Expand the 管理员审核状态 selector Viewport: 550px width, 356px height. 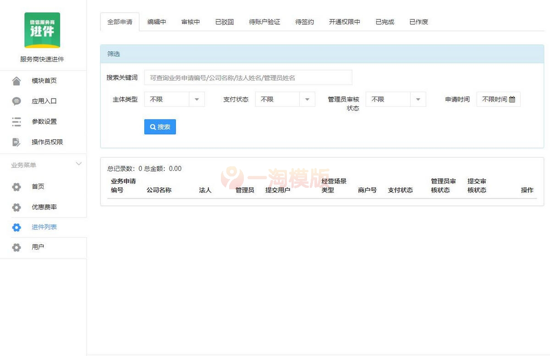418,99
